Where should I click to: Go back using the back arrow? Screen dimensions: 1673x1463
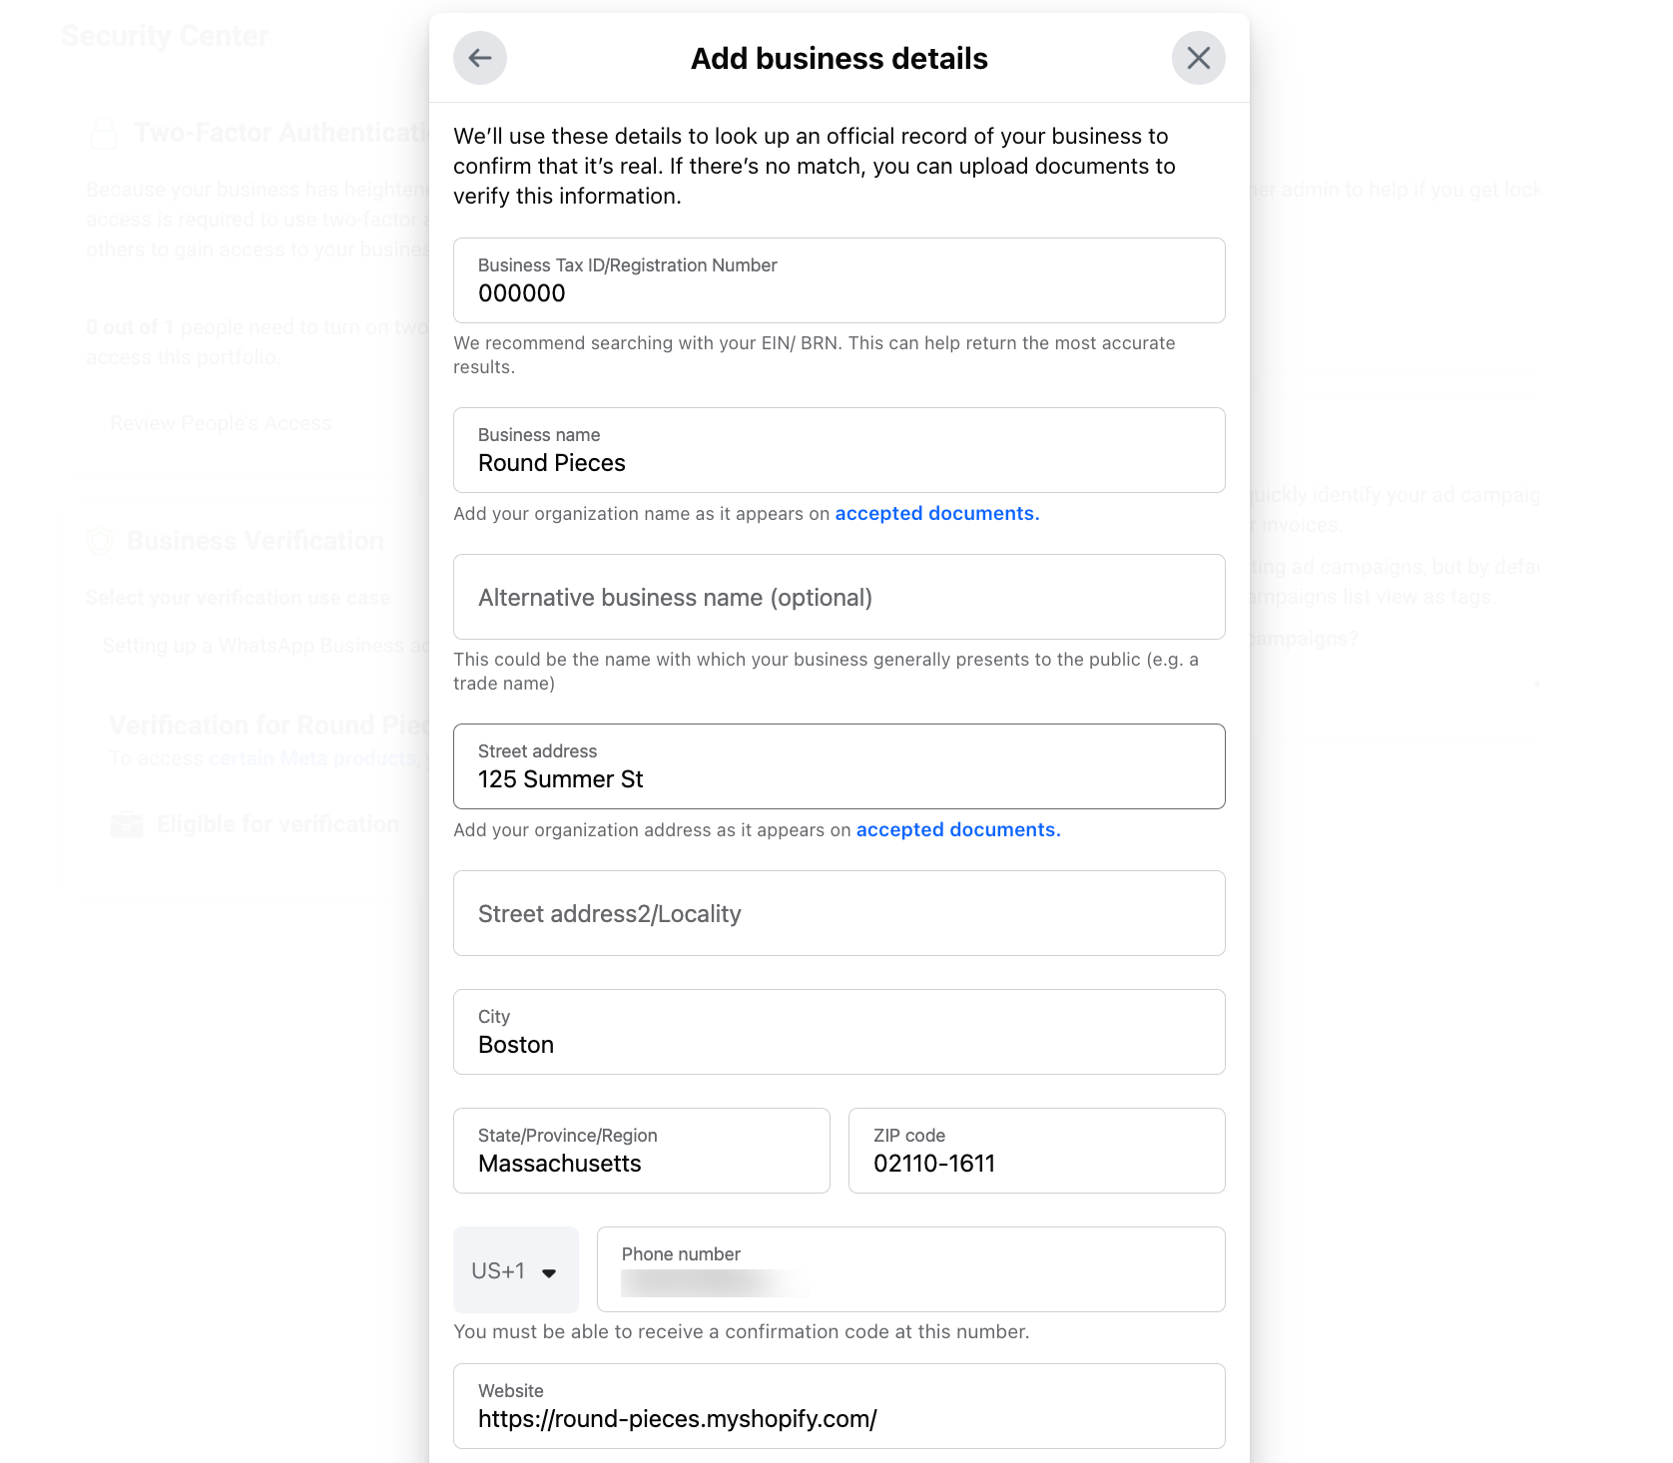coord(479,58)
